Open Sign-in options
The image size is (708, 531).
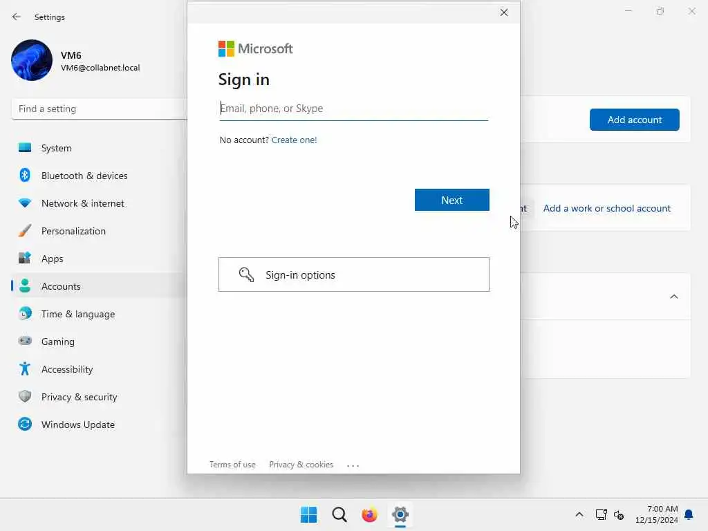pyautogui.click(x=353, y=274)
